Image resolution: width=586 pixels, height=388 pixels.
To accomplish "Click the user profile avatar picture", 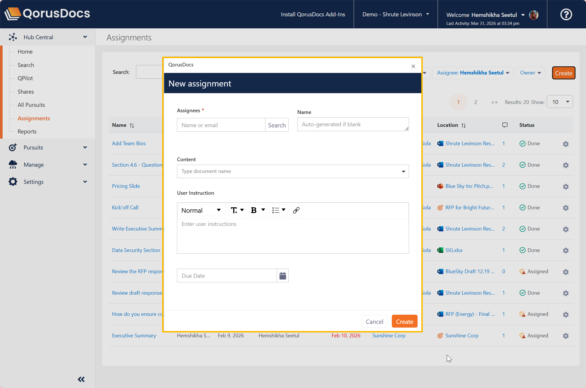I will coord(534,15).
